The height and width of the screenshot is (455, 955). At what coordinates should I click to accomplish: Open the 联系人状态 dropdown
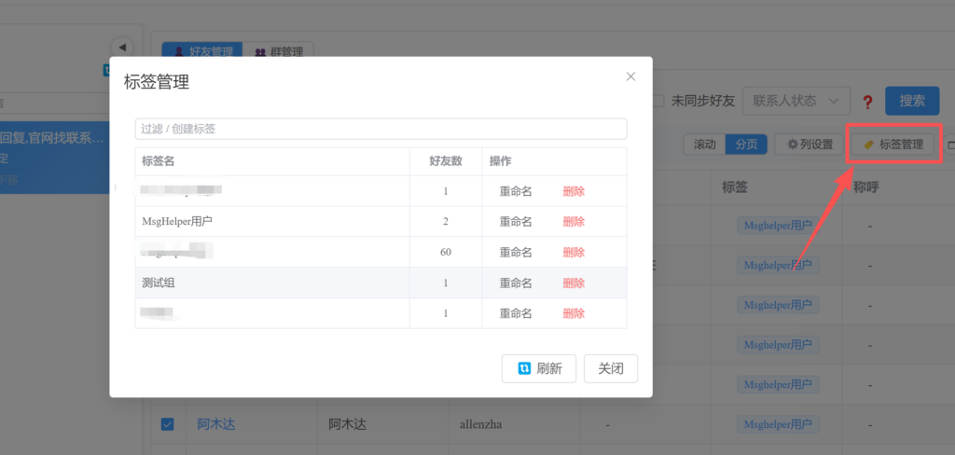pos(796,101)
